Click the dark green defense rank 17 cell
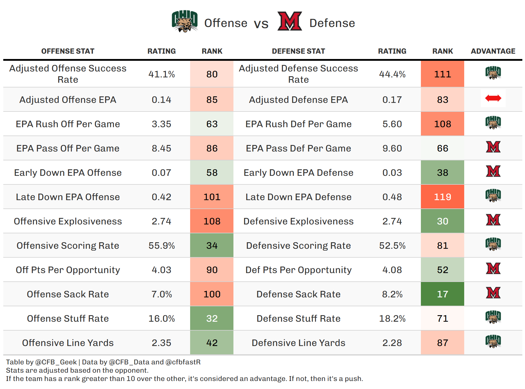Image resolution: width=525 pixels, height=389 pixels. tap(442, 294)
